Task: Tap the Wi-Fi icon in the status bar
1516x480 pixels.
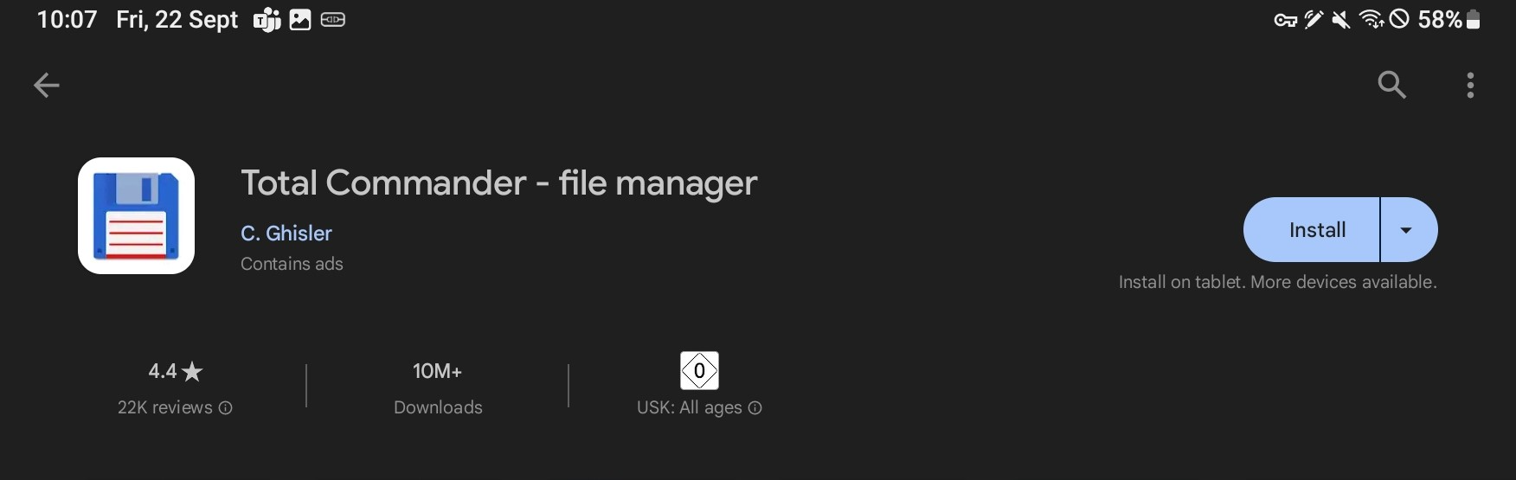Action: click(1371, 19)
